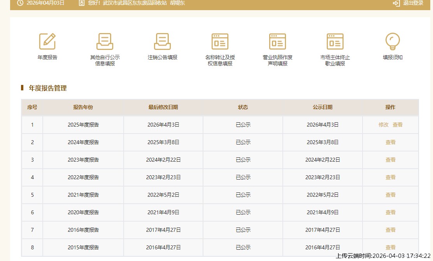Open 市场主体终止歇业填报 icon
Screen dimensions: 433x261
pyautogui.click(x=335, y=41)
